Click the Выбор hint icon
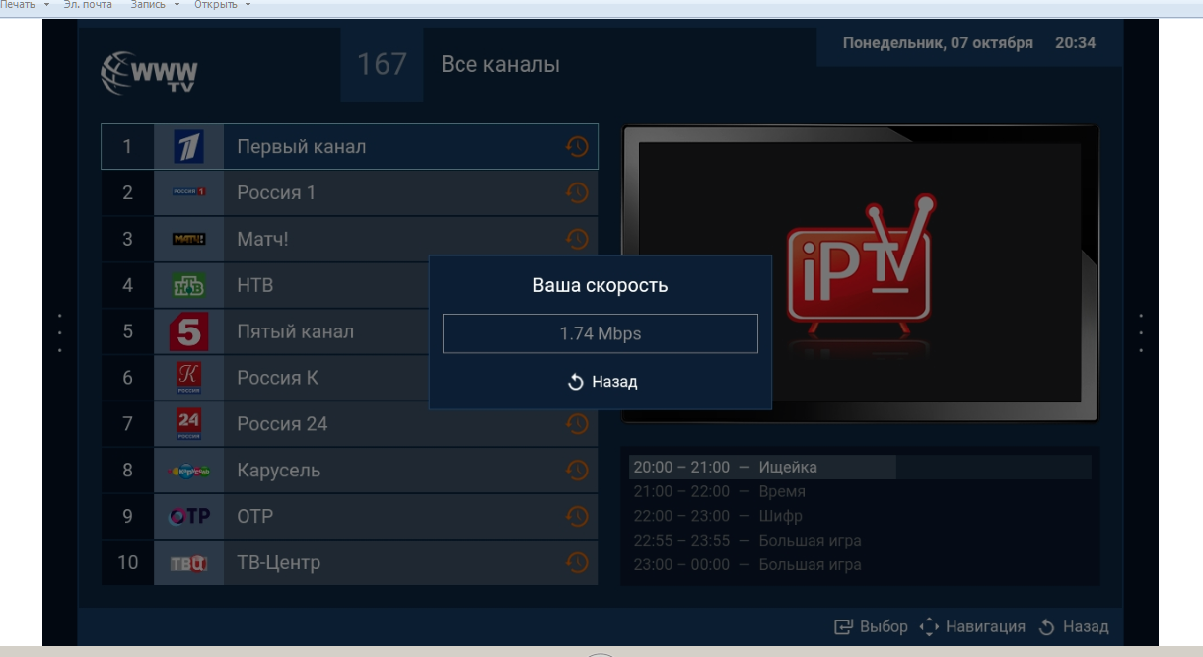This screenshot has width=1203, height=657. [844, 626]
